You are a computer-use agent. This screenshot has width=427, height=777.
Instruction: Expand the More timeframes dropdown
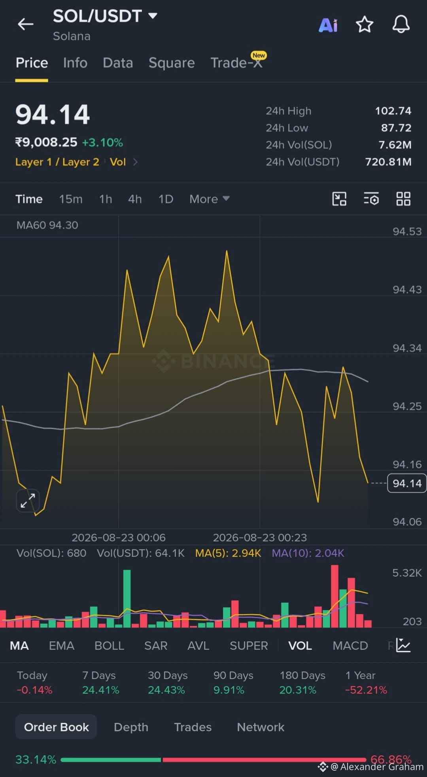point(209,199)
